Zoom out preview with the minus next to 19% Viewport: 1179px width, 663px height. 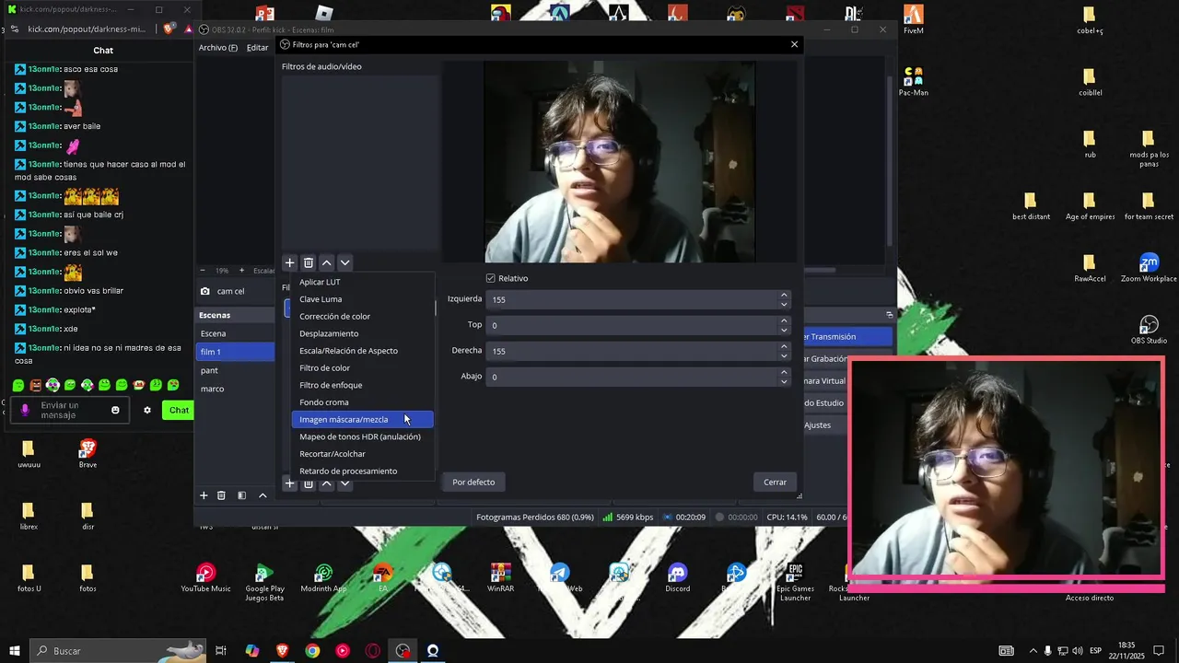click(x=204, y=271)
